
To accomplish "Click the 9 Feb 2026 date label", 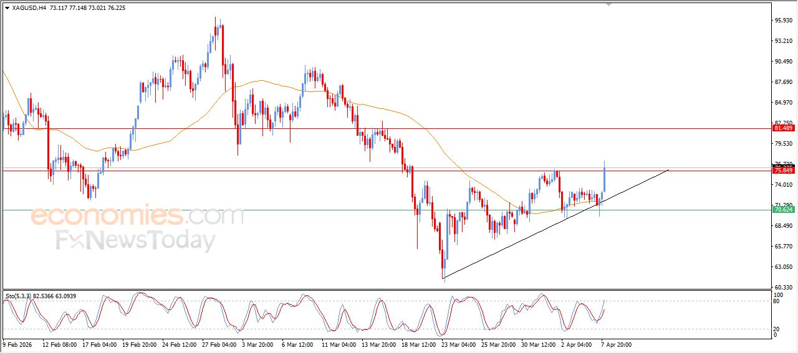I will coord(19,344).
